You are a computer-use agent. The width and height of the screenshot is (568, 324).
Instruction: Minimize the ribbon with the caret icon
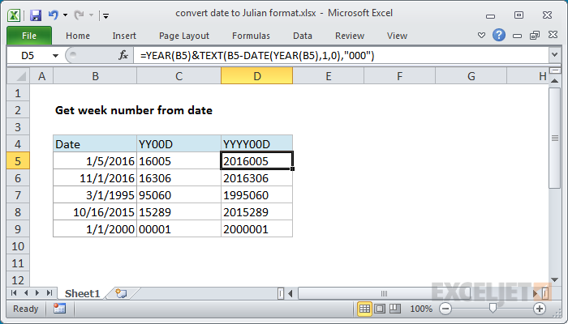pyautogui.click(x=481, y=36)
